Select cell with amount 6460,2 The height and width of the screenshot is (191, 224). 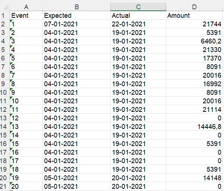pyautogui.click(x=194, y=41)
